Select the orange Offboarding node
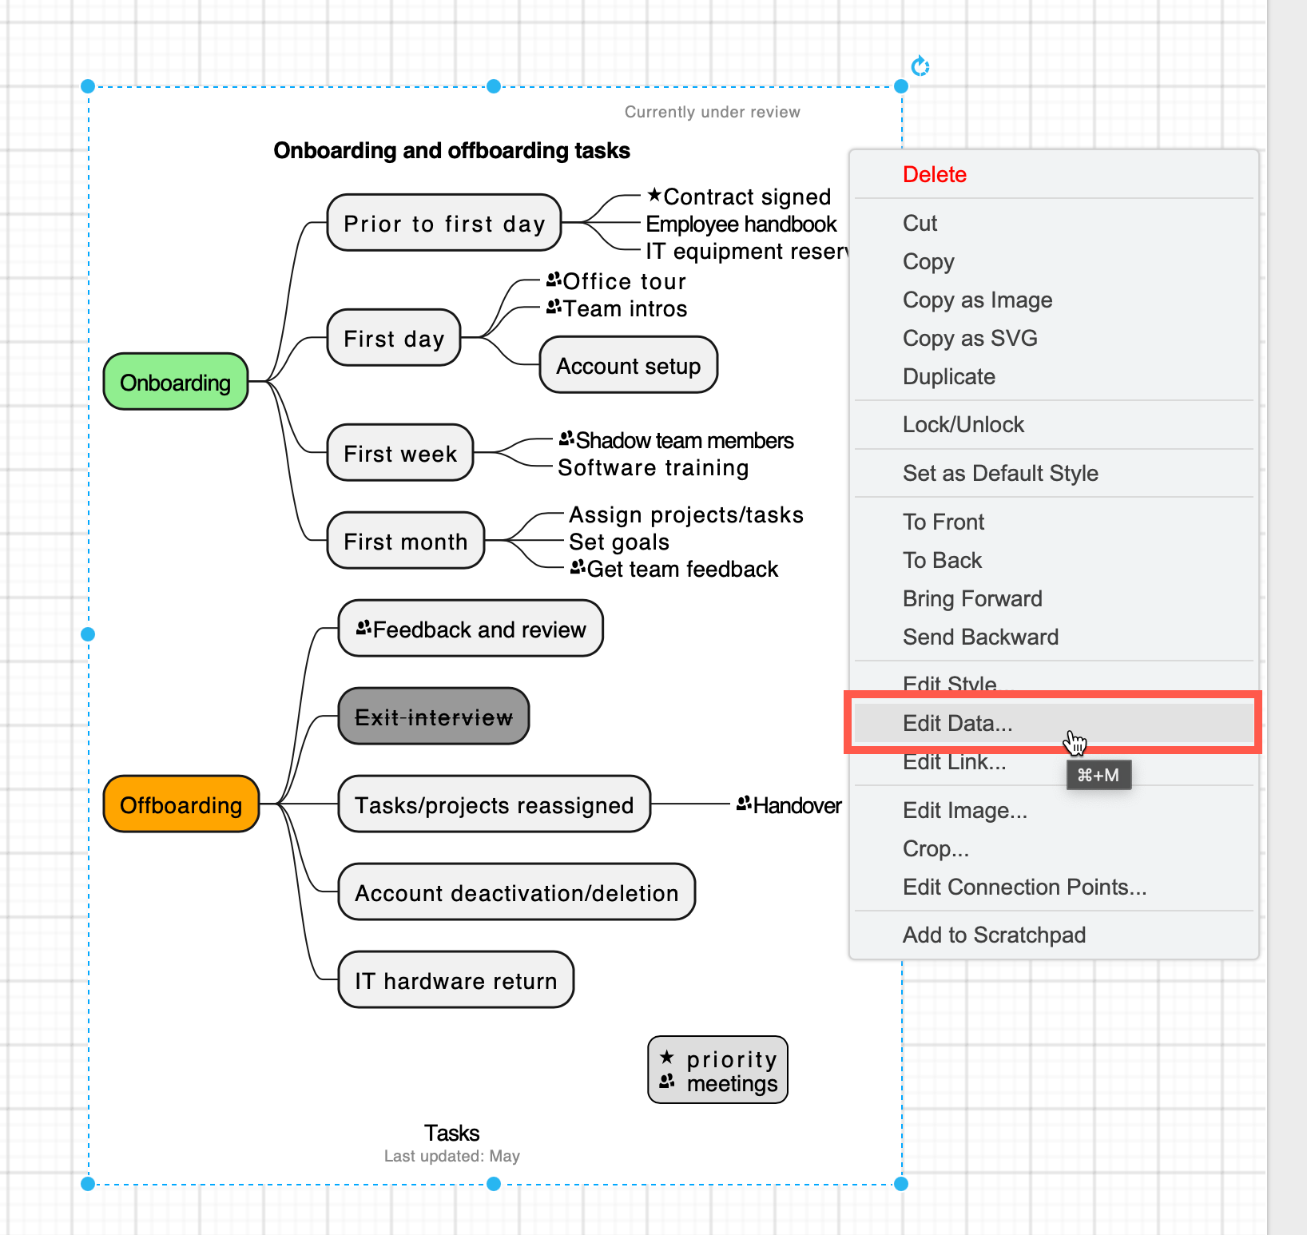This screenshot has width=1307, height=1235. [181, 804]
